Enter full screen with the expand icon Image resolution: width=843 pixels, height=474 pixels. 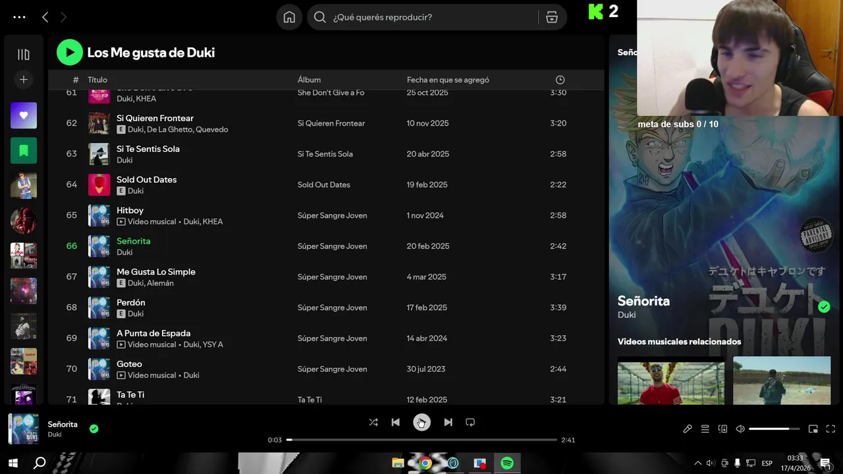point(830,429)
